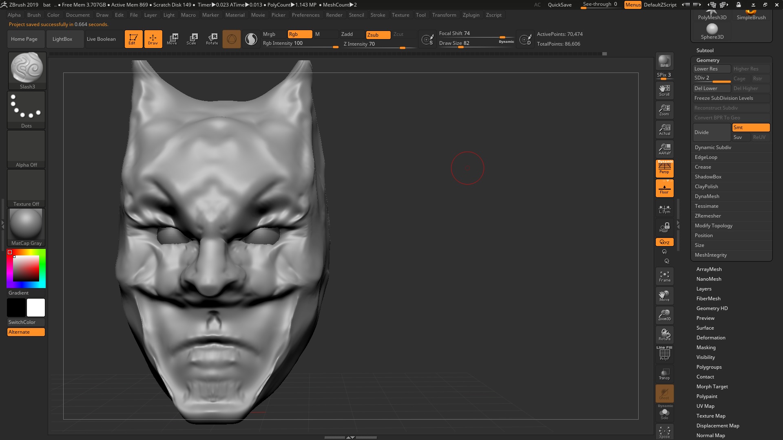The width and height of the screenshot is (783, 440).
Task: Switch to Move transform mode
Action: click(172, 39)
